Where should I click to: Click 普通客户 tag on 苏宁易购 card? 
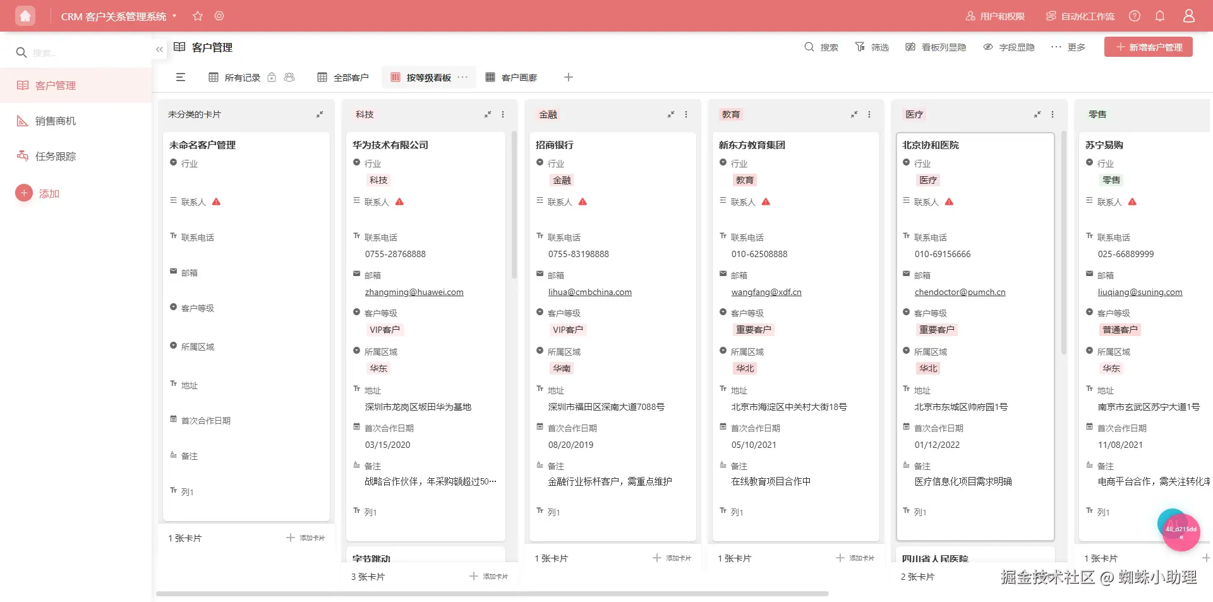[1120, 330]
